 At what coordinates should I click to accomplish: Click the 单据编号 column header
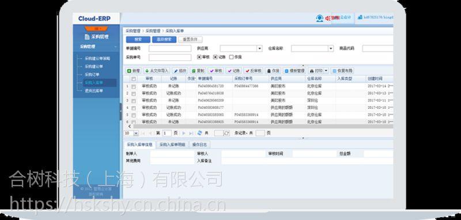pyautogui.click(x=214, y=79)
